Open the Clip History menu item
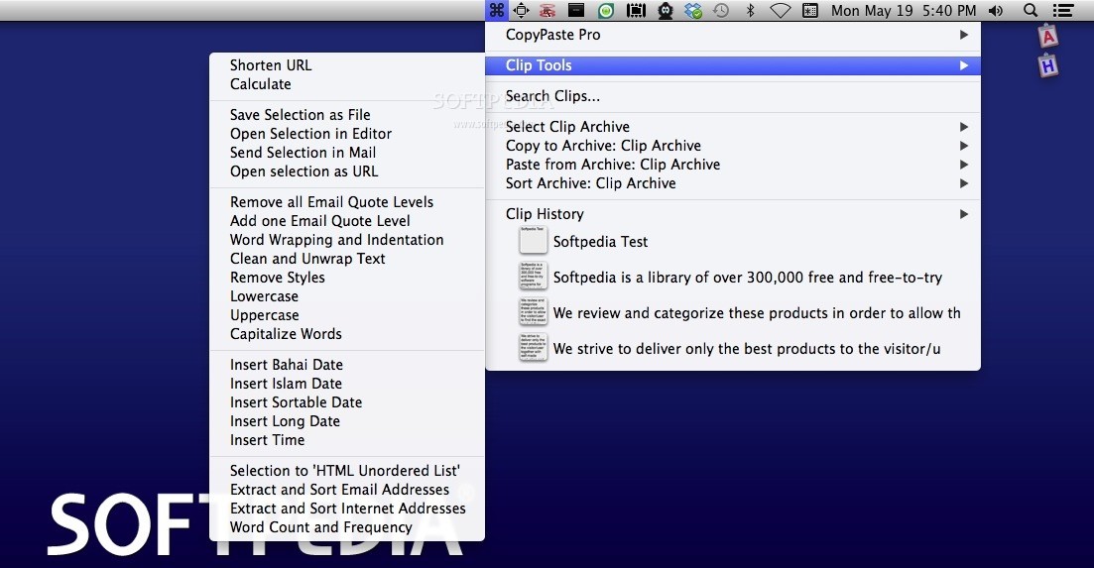The height and width of the screenshot is (568, 1094). click(733, 214)
